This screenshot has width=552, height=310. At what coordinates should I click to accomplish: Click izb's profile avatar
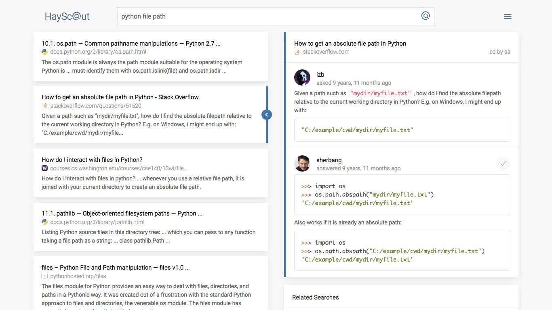302,77
